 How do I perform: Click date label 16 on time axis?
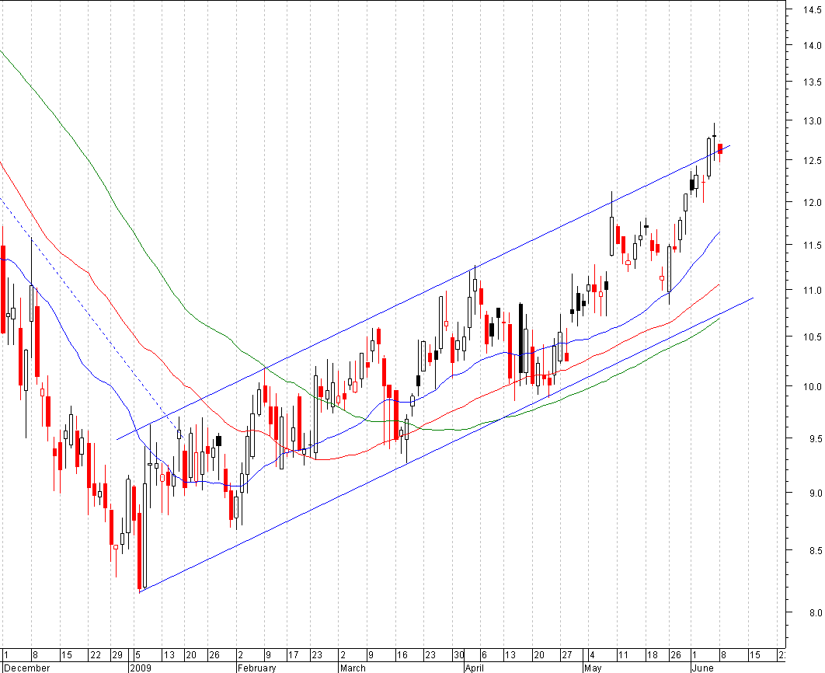(402, 655)
